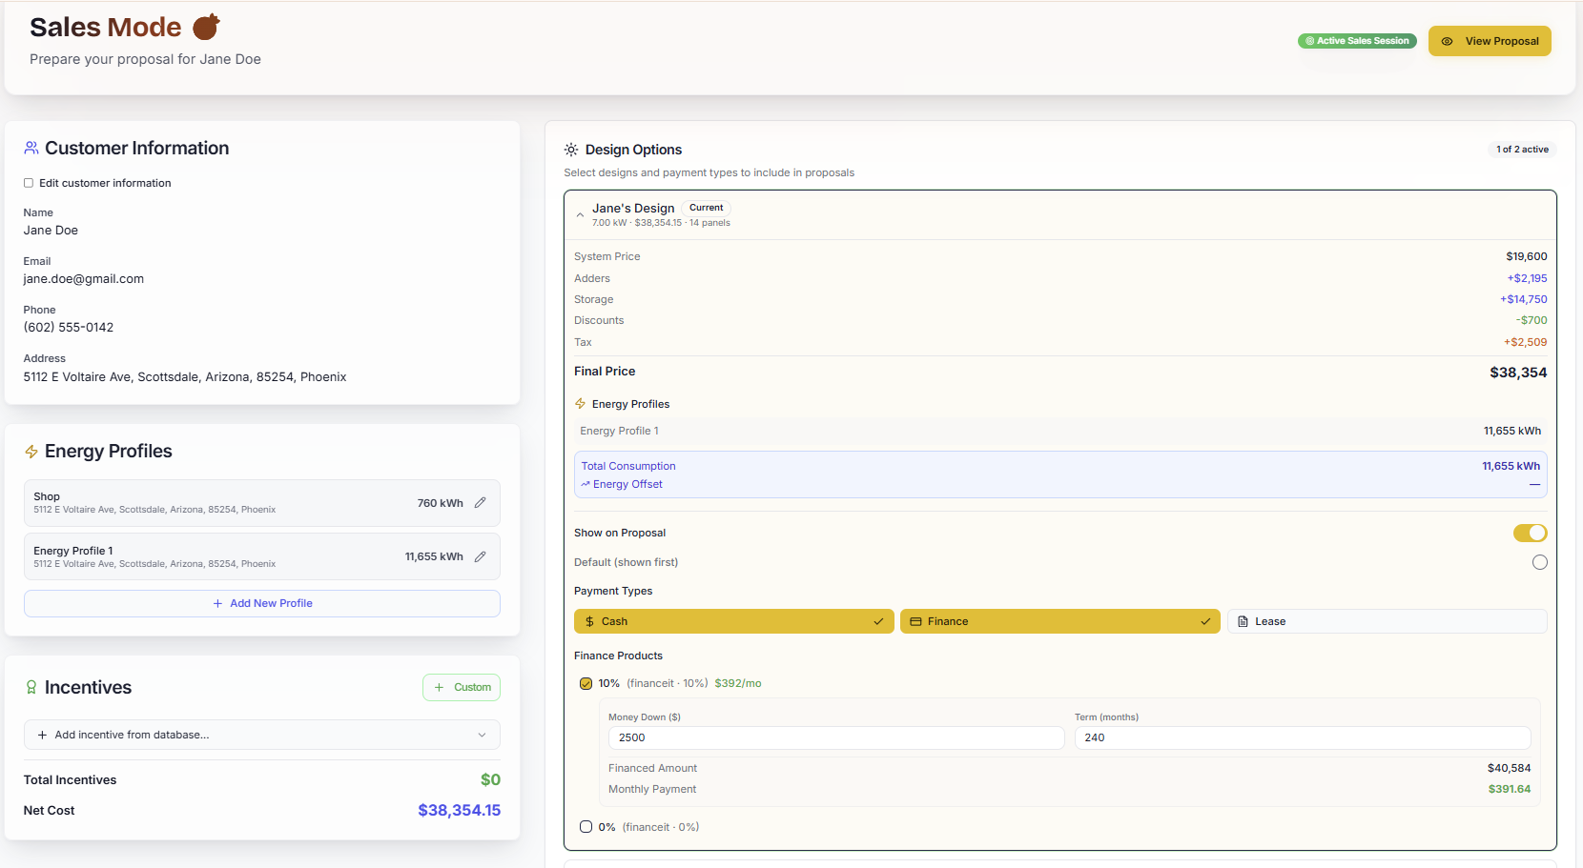This screenshot has width=1583, height=868.
Task: Select Default (shown first) radio button
Action: 1540,562
